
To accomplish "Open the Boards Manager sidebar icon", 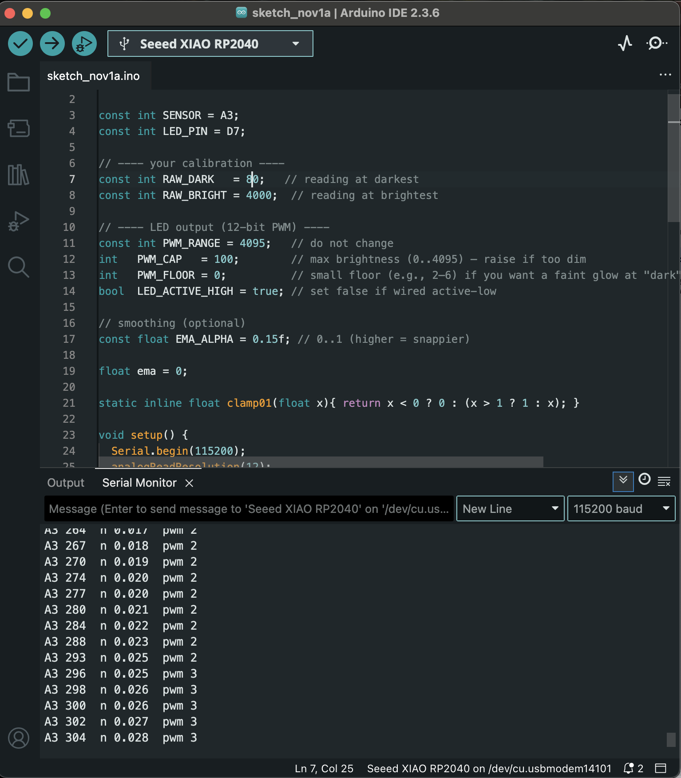I will click(19, 128).
